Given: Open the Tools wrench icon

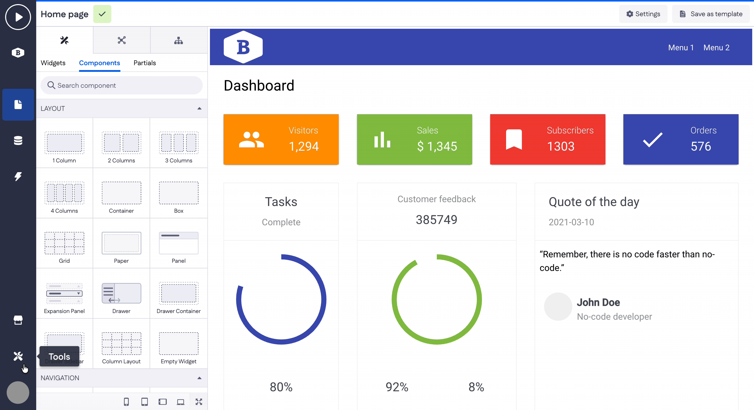Looking at the screenshot, I should 18,356.
